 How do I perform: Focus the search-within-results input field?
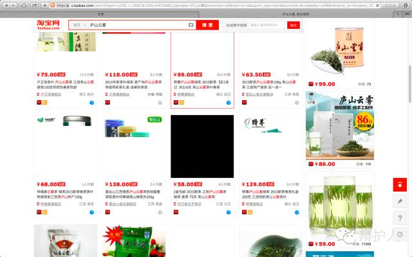[268, 25]
